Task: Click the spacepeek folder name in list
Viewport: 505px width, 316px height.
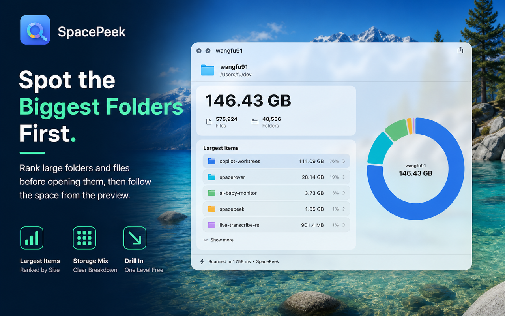Action: click(232, 209)
